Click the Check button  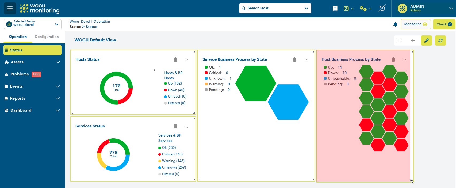coord(444,24)
